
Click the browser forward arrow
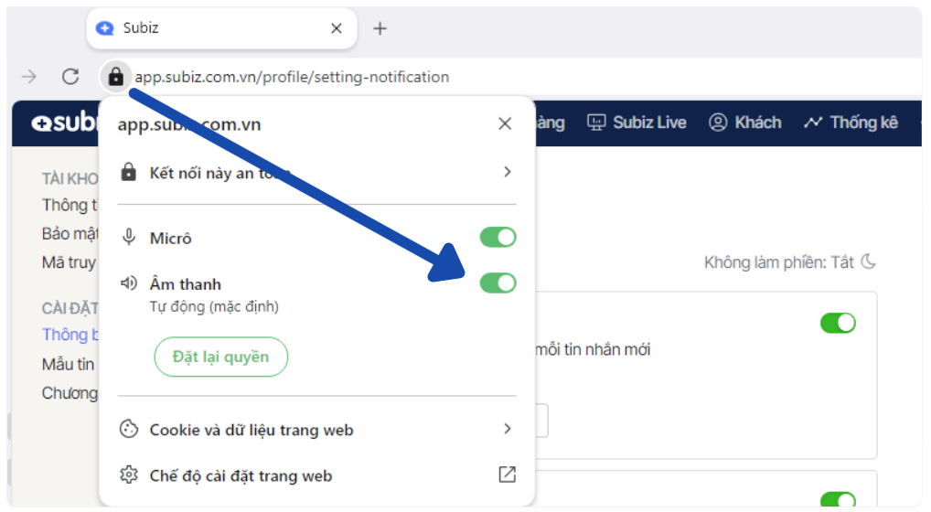pyautogui.click(x=29, y=77)
